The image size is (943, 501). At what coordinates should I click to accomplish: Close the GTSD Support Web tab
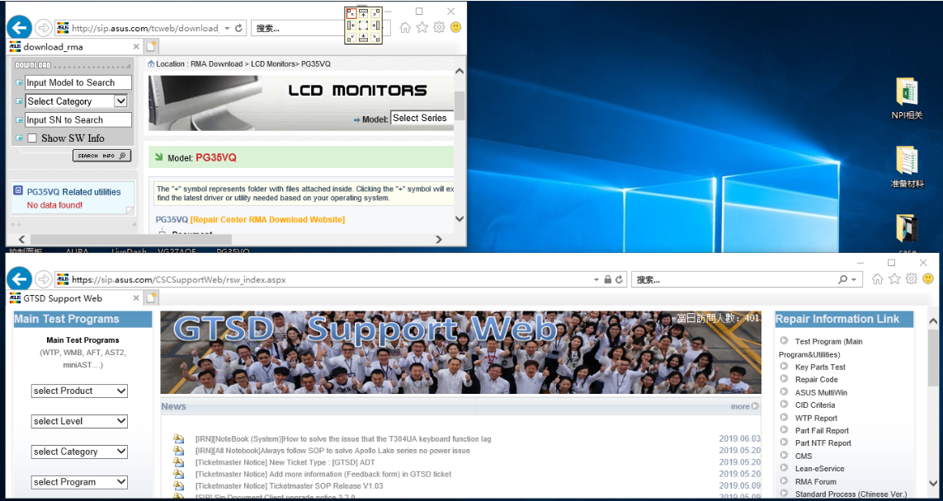point(136,298)
